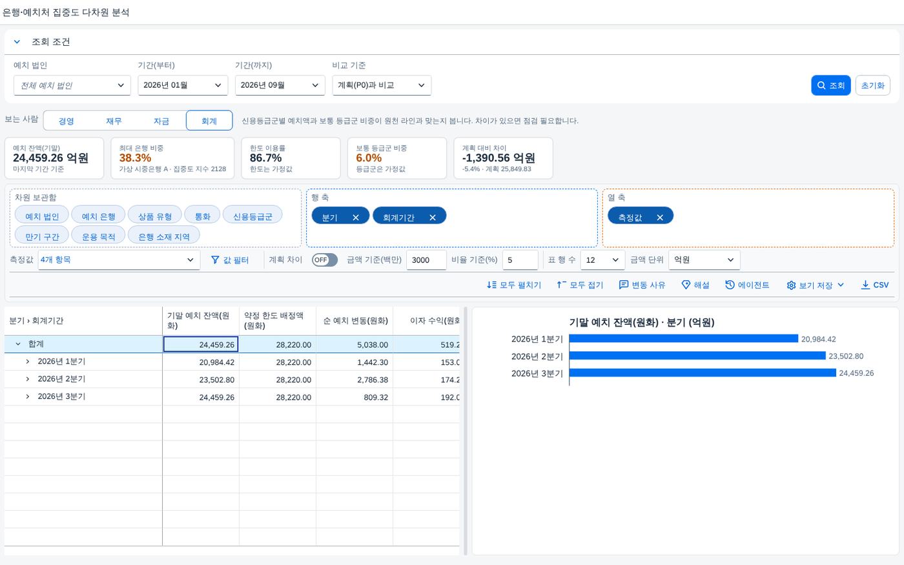Open the 비교 기준 dropdown
This screenshot has width=904, height=565.
pyautogui.click(x=382, y=85)
